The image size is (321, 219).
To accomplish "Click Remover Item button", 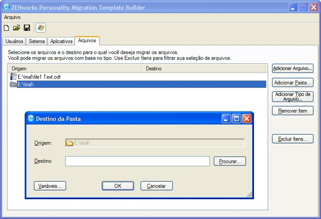I will pyautogui.click(x=292, y=111).
